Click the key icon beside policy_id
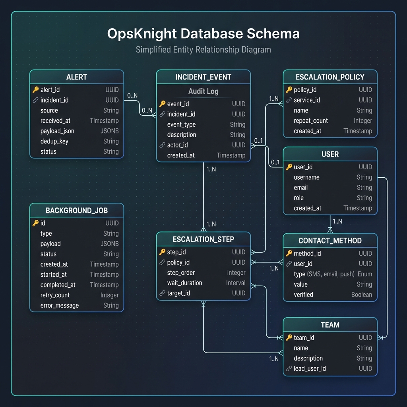This screenshot has height=407, width=407. pos(289,90)
